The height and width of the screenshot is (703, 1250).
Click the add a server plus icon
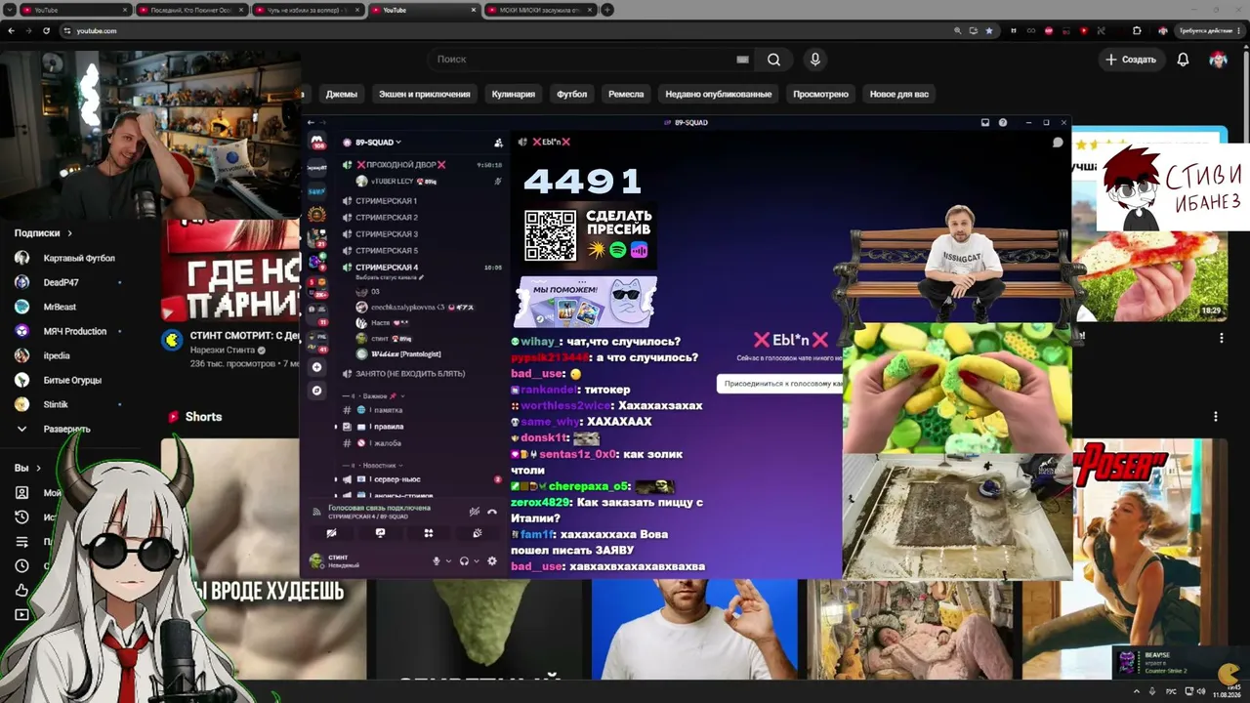[316, 367]
